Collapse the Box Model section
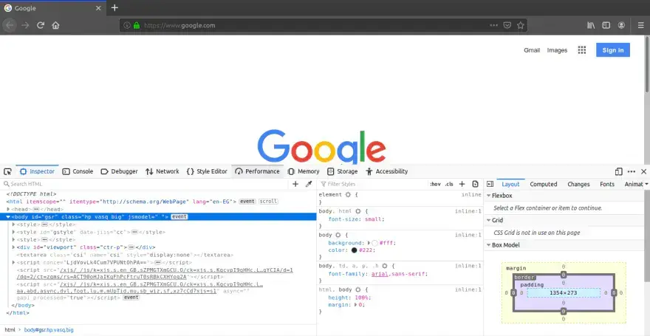The image size is (650, 336). click(488, 244)
